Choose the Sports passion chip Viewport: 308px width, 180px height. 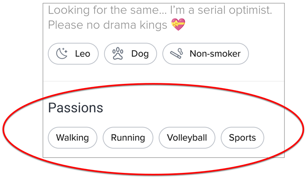click(x=242, y=138)
